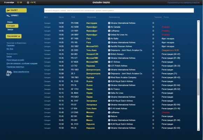Click United Air Lines logo icon
Image resolution: width=203 pixels, height=140 pixels.
click(x=109, y=35)
